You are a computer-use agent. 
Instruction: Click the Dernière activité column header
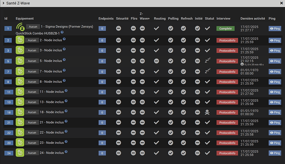click(x=253, y=18)
